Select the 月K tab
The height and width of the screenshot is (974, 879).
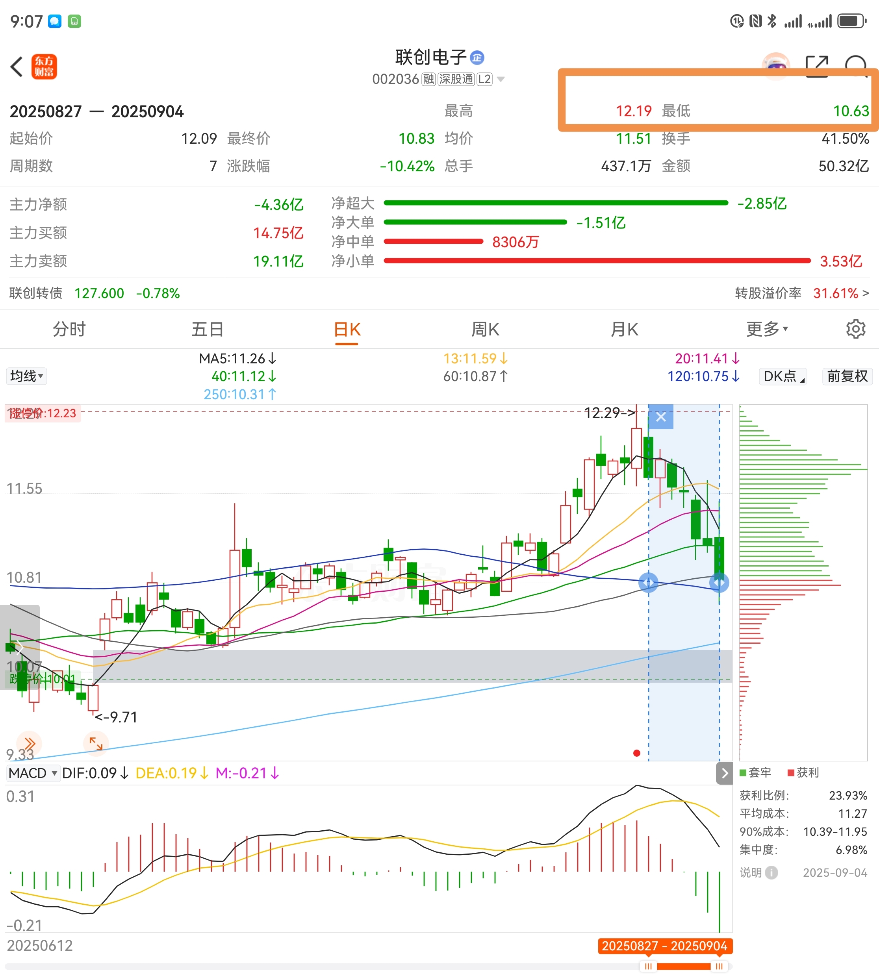625,330
